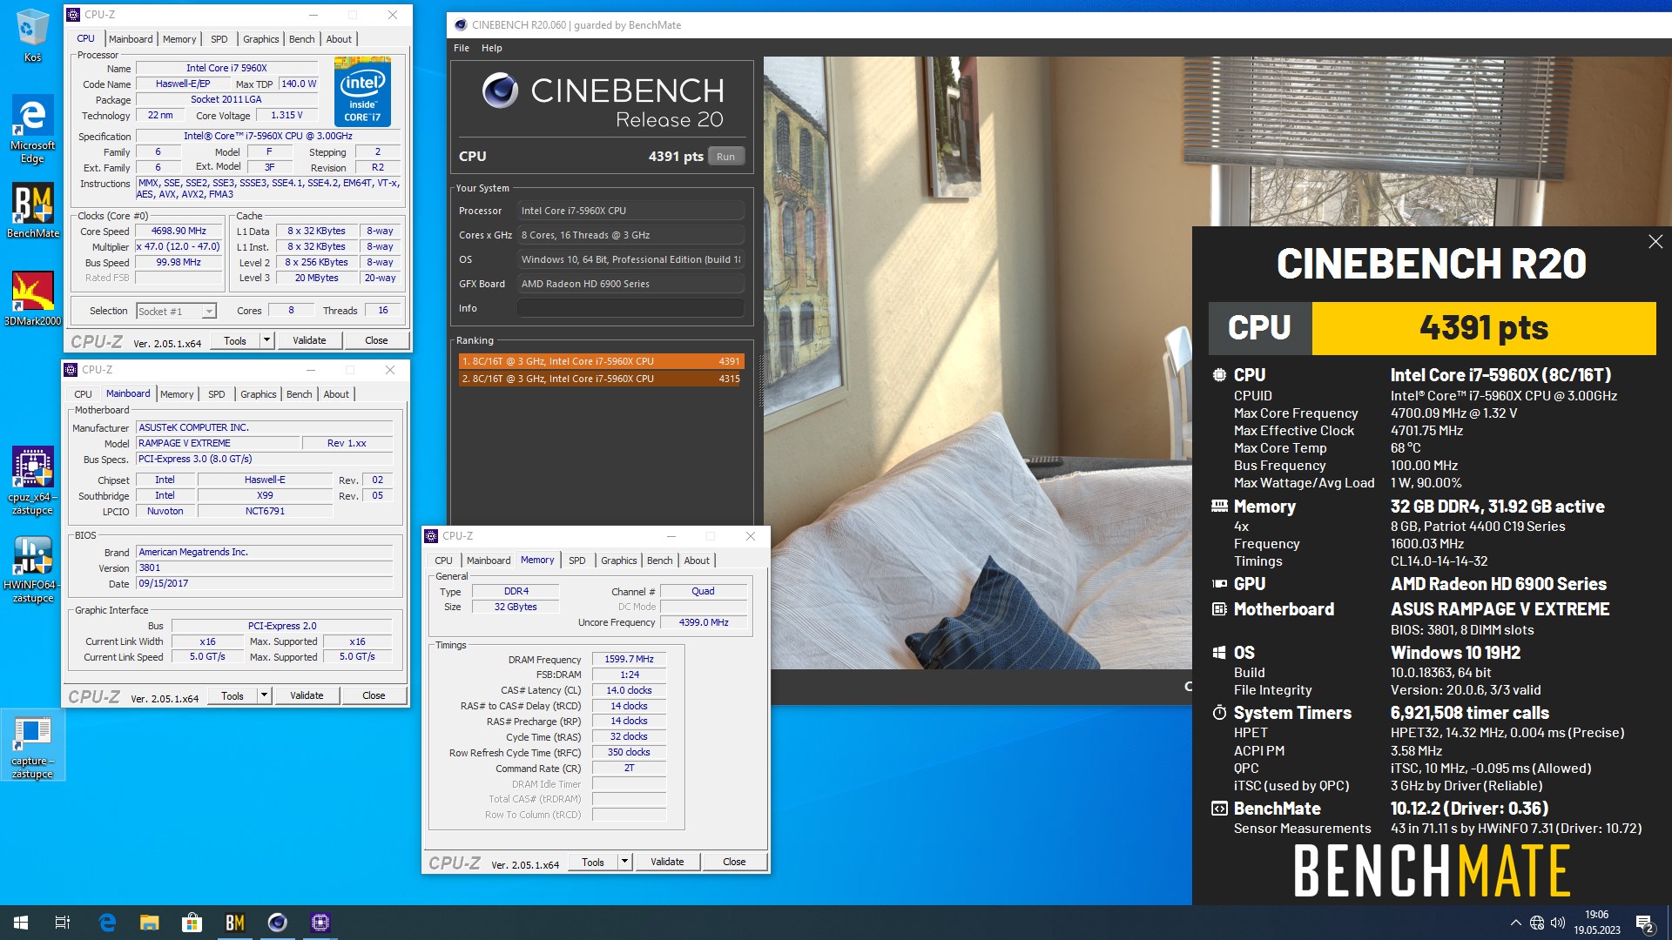Open Tools dropdown arrow in Mainboard window
The width and height of the screenshot is (1672, 940).
pos(264,695)
